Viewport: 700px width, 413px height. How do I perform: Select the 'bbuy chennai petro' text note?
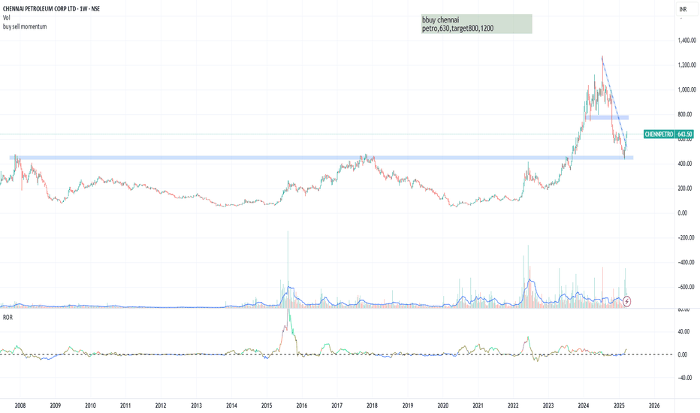(x=476, y=24)
